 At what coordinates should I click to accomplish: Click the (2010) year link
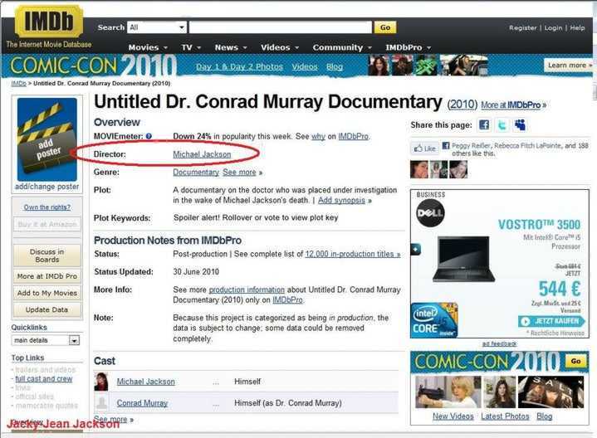point(462,105)
